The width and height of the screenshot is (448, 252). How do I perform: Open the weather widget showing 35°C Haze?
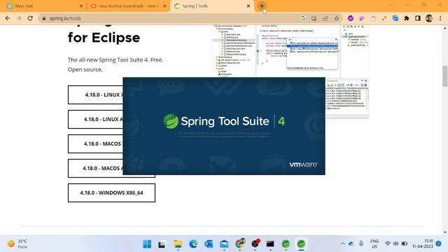coord(17,244)
